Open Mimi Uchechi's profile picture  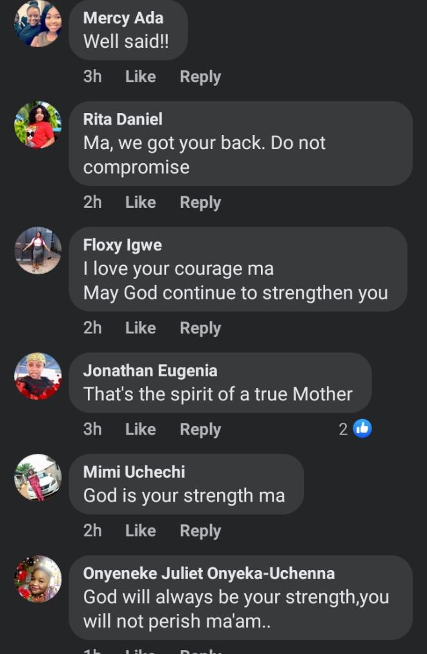38,478
